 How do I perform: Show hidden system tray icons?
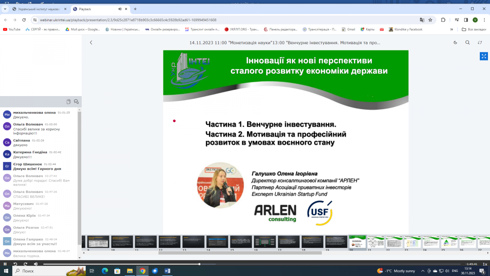point(423,271)
